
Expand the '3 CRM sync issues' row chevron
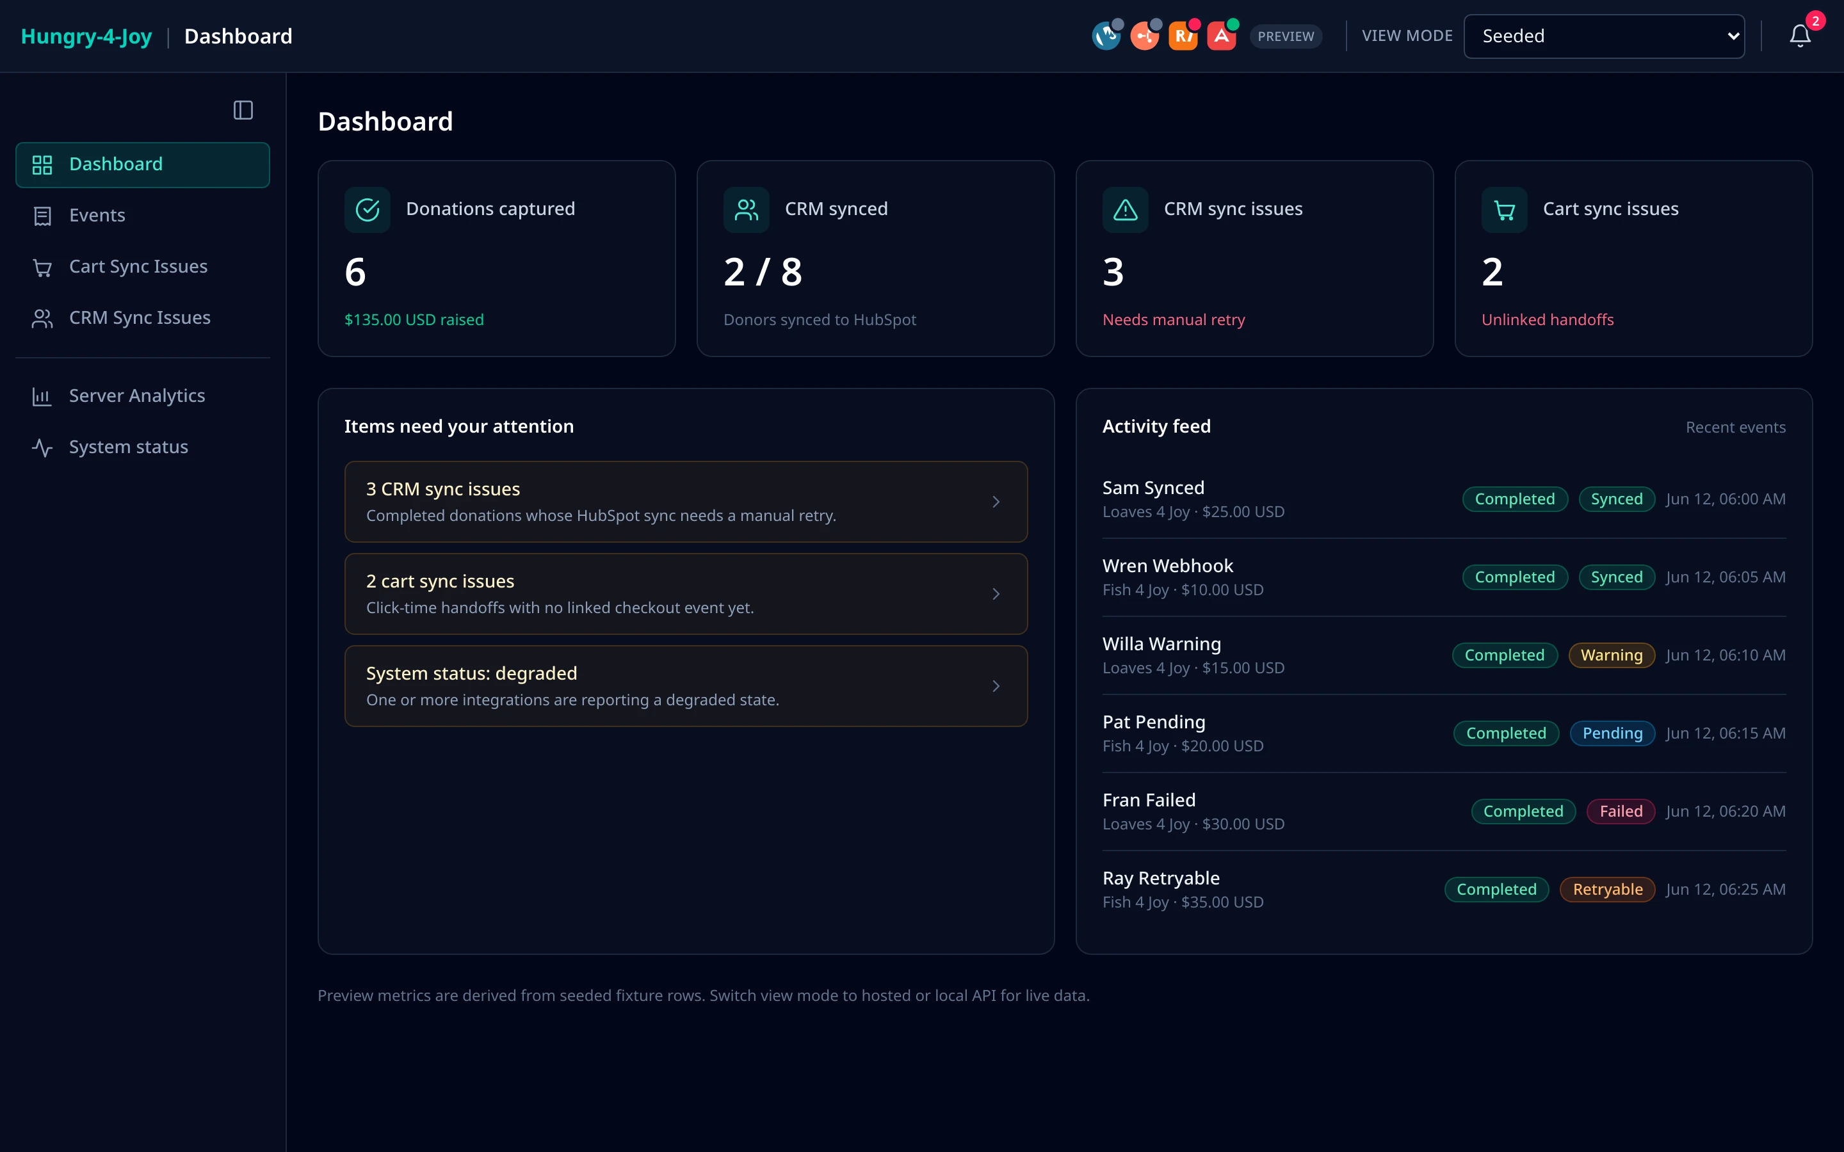click(x=996, y=501)
